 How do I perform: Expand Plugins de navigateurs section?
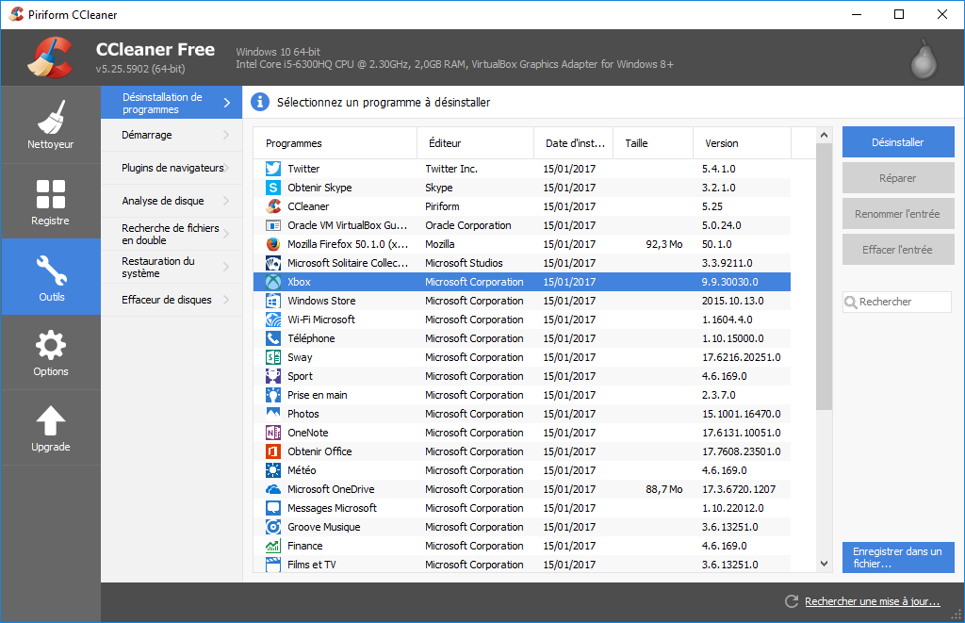[x=171, y=168]
